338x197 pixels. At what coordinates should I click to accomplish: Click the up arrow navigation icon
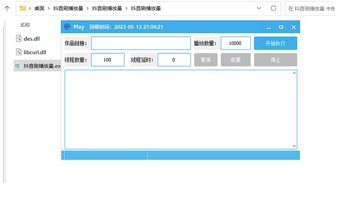pyautogui.click(x=7, y=8)
